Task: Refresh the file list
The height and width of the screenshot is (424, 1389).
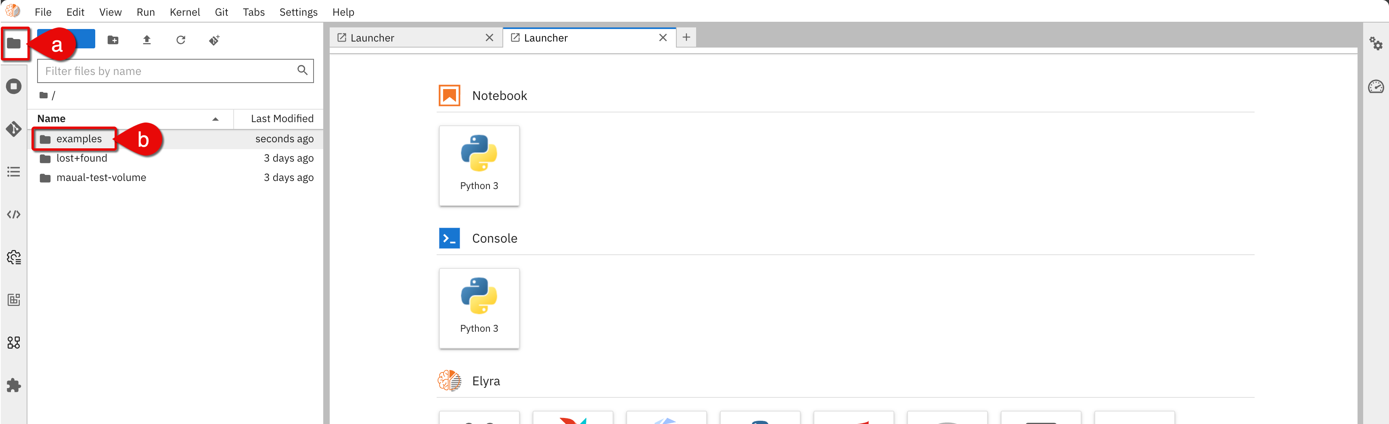Action: (181, 40)
